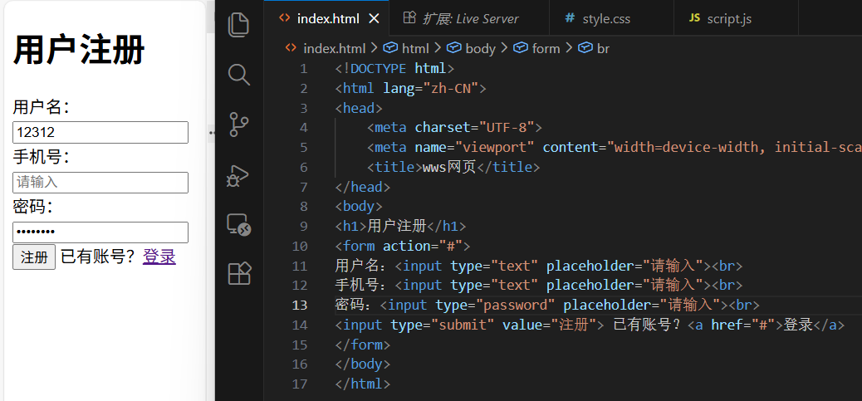Image resolution: width=862 pixels, height=401 pixels.
Task: Click the 用户名 input code line 11
Action: [x=539, y=266]
